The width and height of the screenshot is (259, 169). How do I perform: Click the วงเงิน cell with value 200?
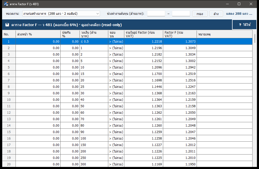94,151
